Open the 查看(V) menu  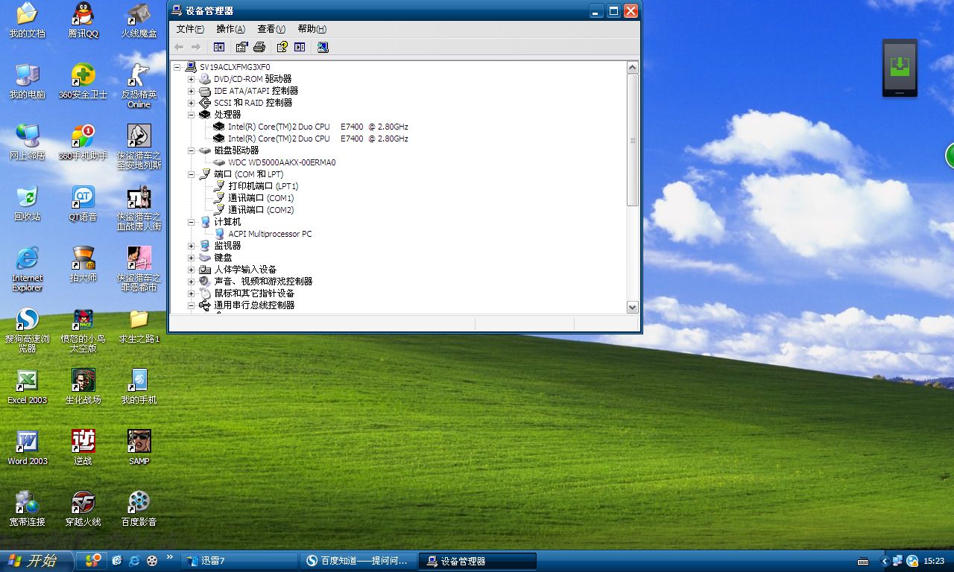tap(271, 29)
